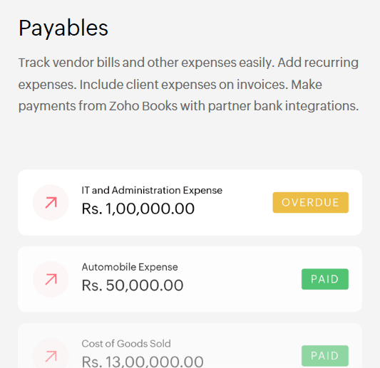Viewport: 380px width, 368px height.
Task: Click the phrase Include client expenses on invoices
Action: (x=184, y=85)
